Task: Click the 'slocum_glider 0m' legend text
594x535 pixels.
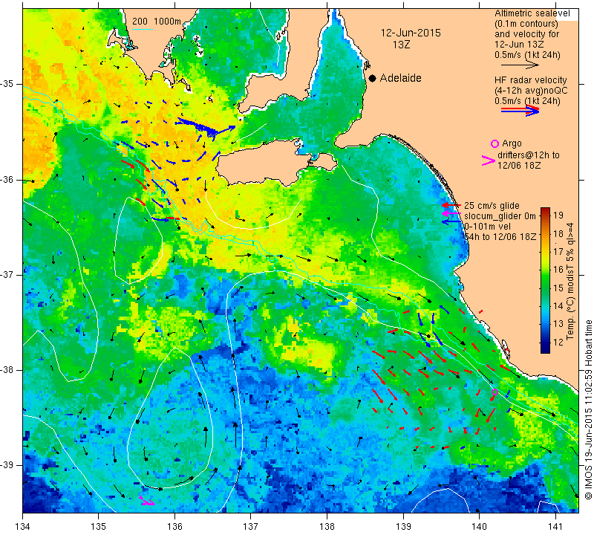Action: (x=500, y=216)
